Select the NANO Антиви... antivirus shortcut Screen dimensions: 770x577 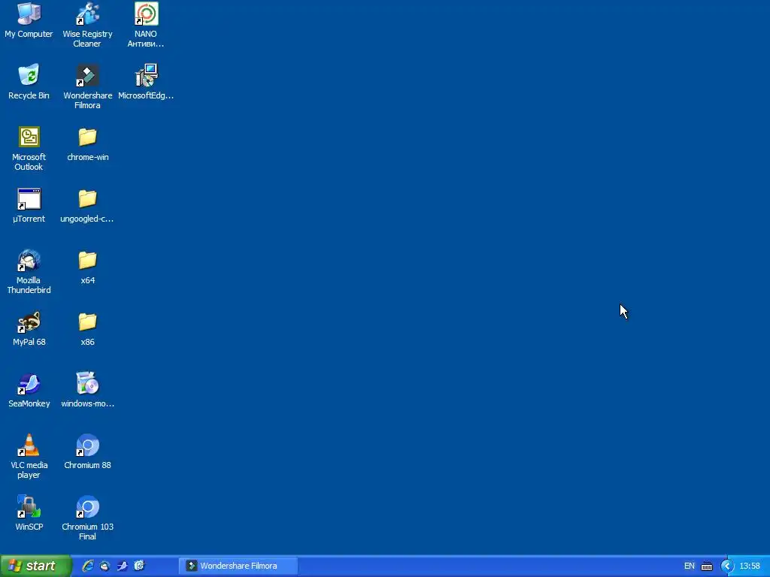(146, 26)
